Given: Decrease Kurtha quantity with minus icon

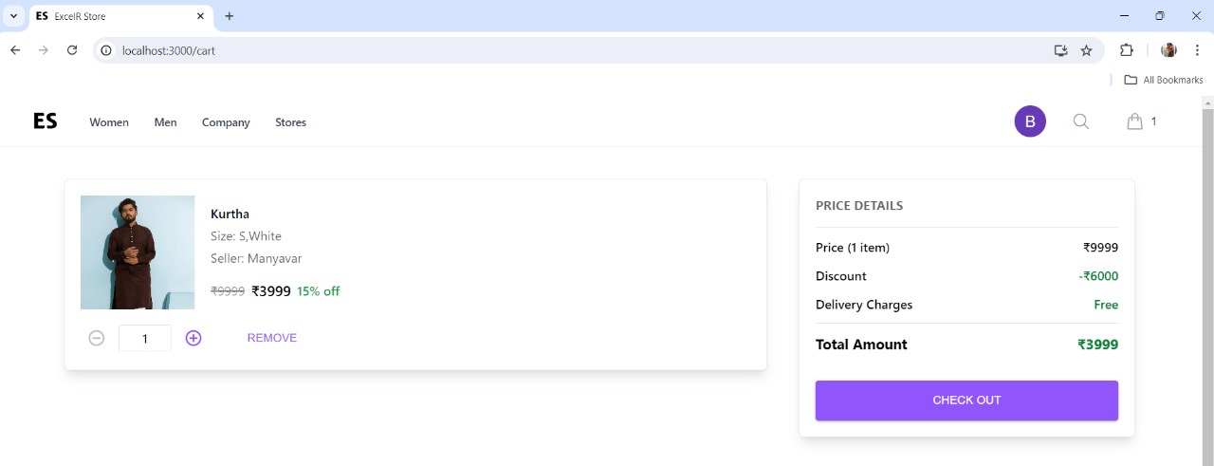Looking at the screenshot, I should [x=97, y=338].
